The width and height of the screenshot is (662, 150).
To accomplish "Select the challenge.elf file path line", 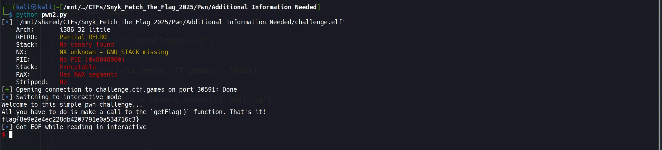I will 181,22.
